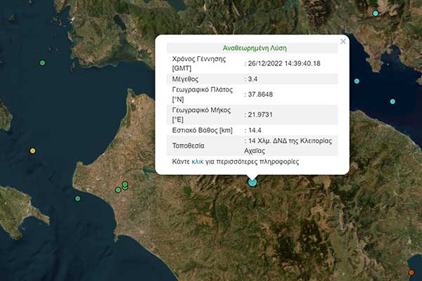This screenshot has height=281, width=422.
Task: Click the longitude value 21.9731
Action: point(261,115)
